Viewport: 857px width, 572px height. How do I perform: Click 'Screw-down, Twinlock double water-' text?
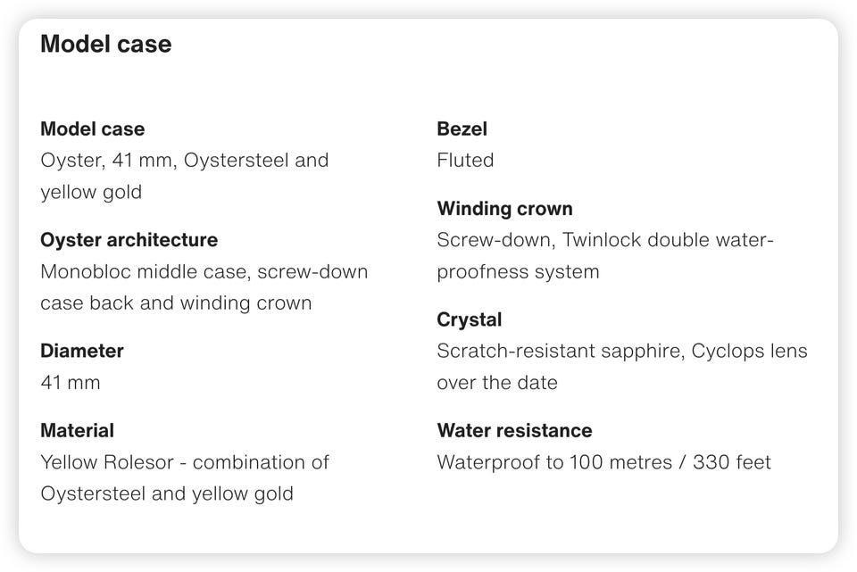click(x=605, y=240)
